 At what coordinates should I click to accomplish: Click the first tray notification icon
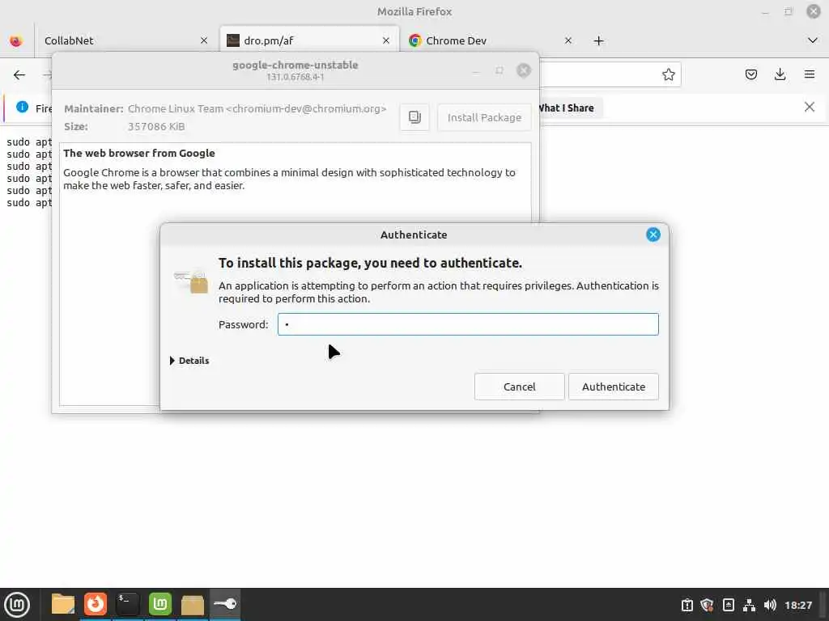pyautogui.click(x=687, y=605)
